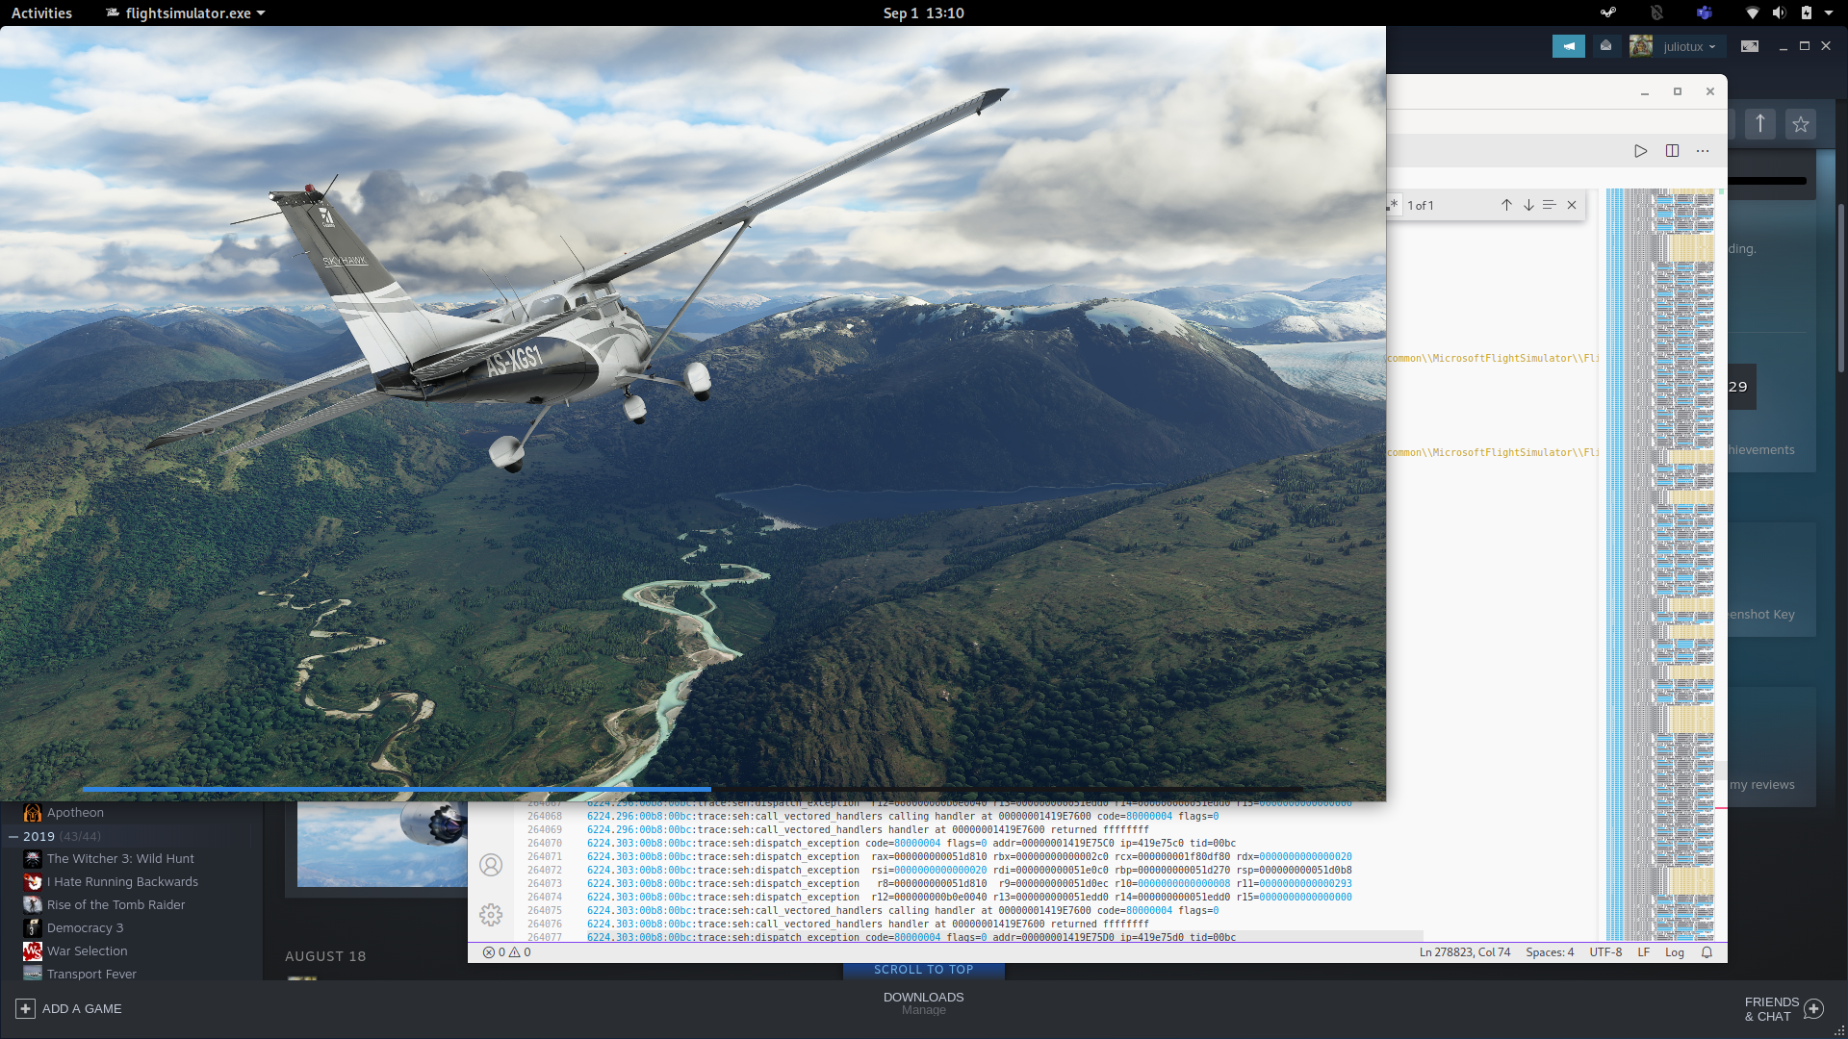Open the Steam inbox envelope icon
This screenshot has height=1039, width=1848.
click(1605, 46)
